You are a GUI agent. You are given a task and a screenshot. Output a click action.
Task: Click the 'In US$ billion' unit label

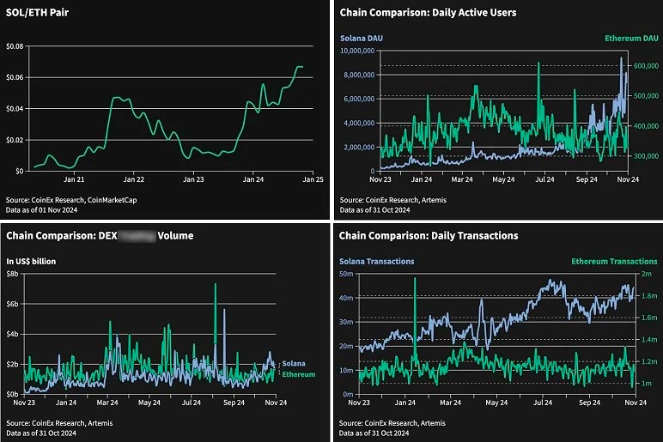point(31,261)
